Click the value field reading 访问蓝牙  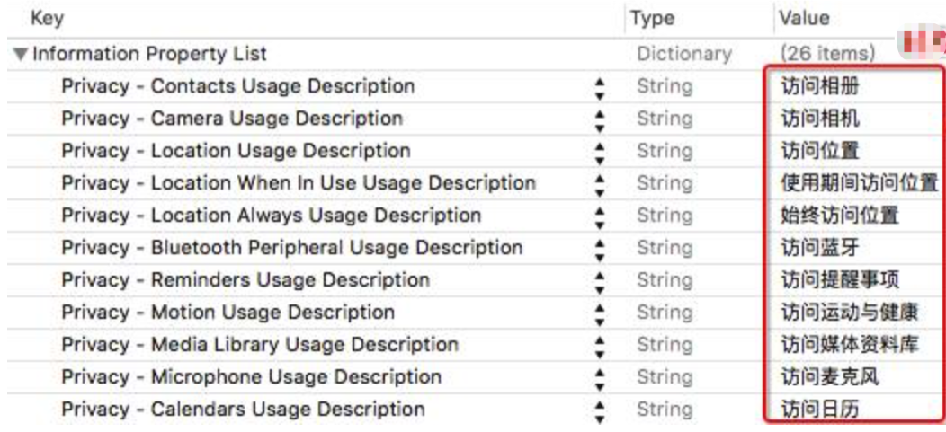pyautogui.click(x=819, y=249)
